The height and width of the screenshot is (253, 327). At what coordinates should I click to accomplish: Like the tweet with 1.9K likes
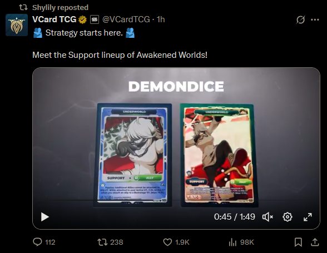point(176,242)
